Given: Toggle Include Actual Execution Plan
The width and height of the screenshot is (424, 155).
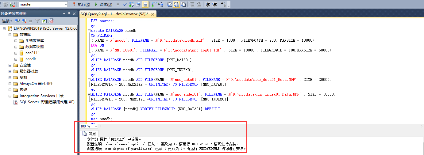Looking at the screenshot, I should pos(154,4).
